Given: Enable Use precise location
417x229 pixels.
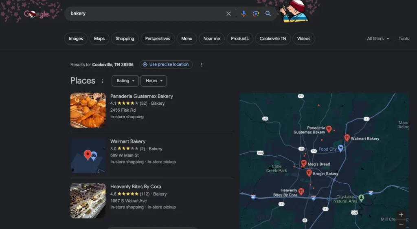Looking at the screenshot, I should [x=166, y=64].
